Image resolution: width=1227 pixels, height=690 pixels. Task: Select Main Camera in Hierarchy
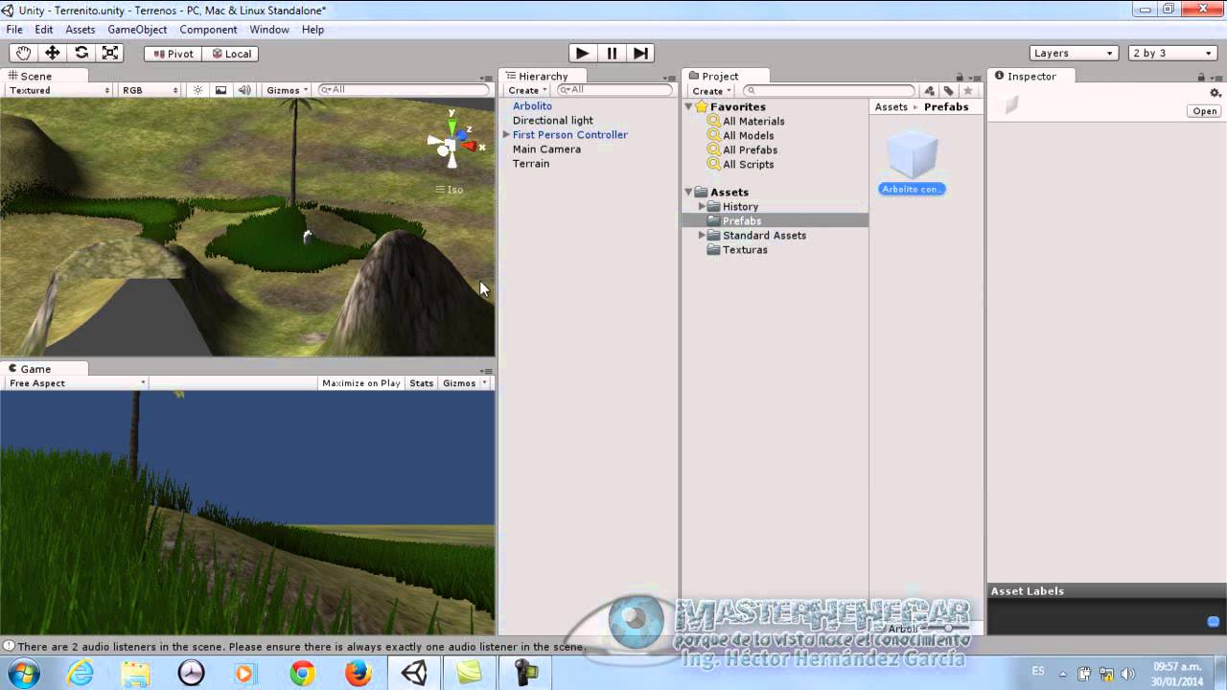546,149
